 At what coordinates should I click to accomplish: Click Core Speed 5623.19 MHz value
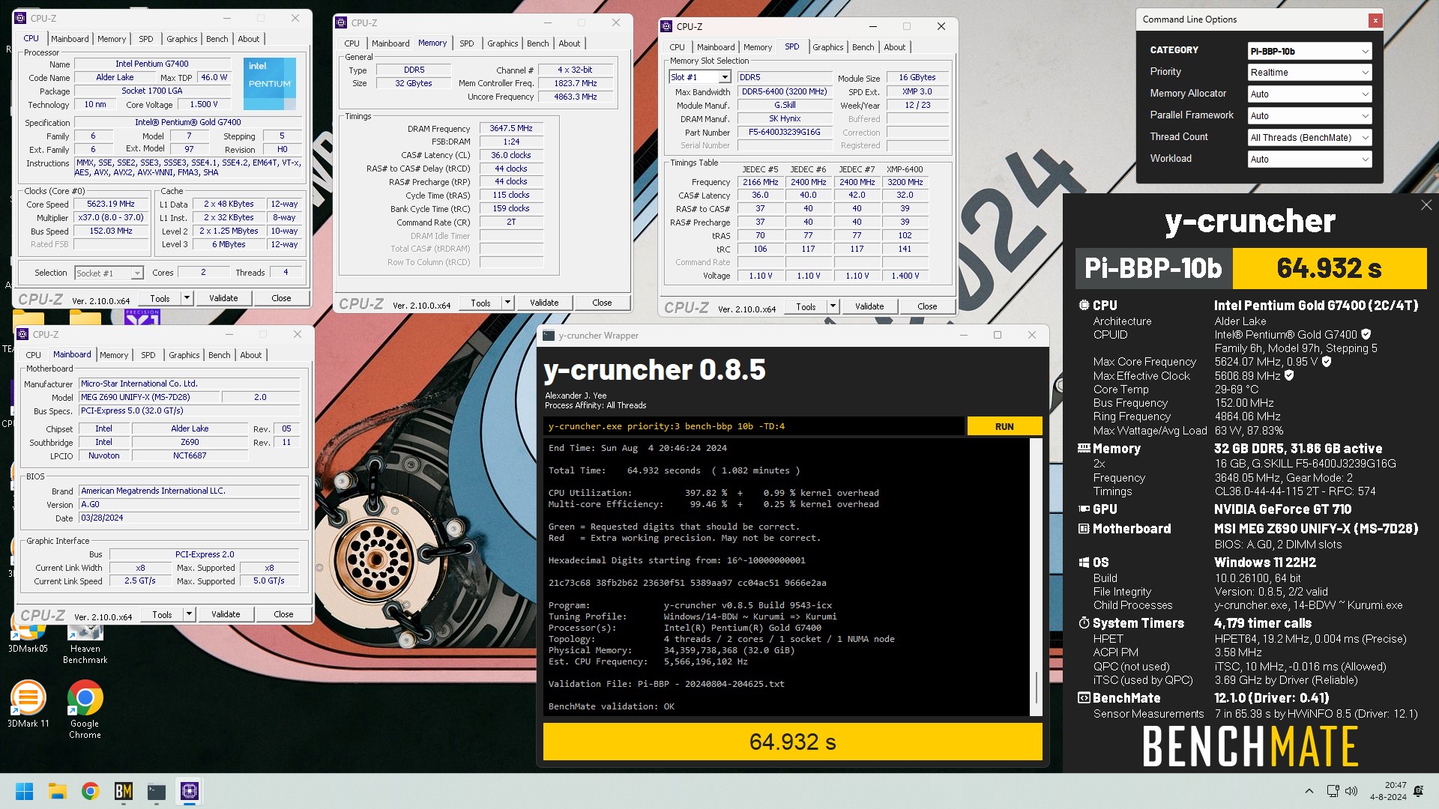[111, 204]
